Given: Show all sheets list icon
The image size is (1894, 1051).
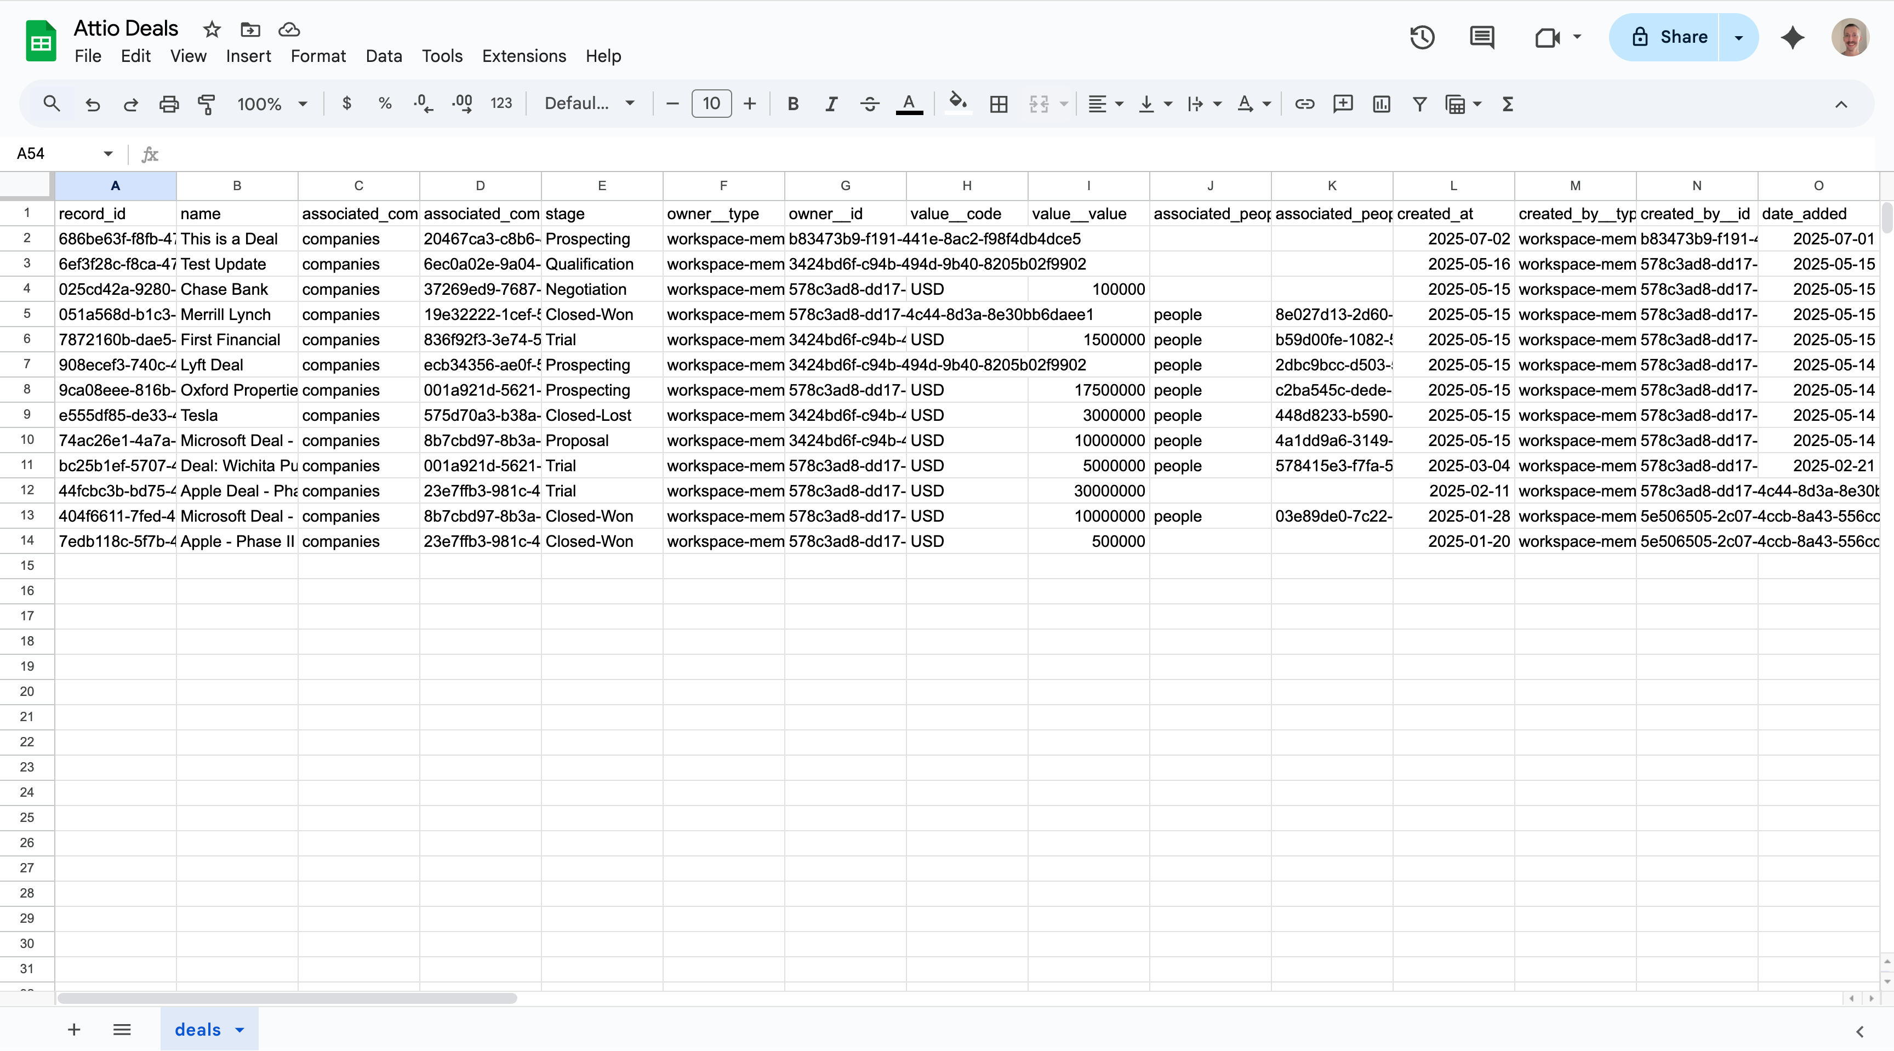Looking at the screenshot, I should click(x=122, y=1030).
